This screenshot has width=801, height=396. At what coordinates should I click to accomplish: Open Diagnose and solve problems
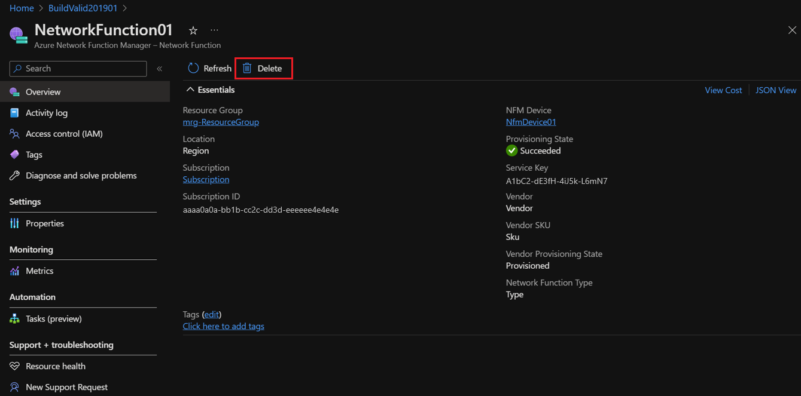pyautogui.click(x=81, y=175)
